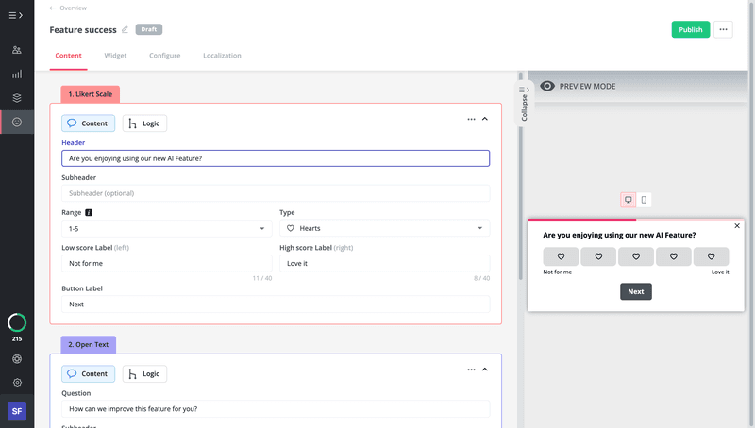Collapse the Likert Scale card chevron
The width and height of the screenshot is (755, 428).
(x=485, y=119)
